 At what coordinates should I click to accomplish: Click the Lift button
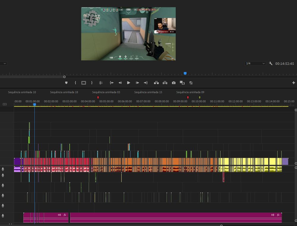click(x=156, y=83)
